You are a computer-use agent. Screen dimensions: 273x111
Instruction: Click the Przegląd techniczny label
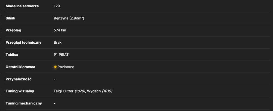(23, 43)
